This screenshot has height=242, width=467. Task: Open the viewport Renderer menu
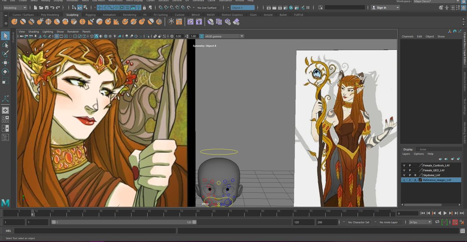click(73, 31)
